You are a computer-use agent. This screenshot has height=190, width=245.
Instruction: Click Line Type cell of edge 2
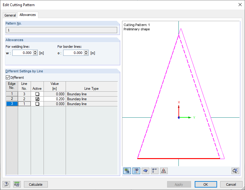(x=92, y=99)
